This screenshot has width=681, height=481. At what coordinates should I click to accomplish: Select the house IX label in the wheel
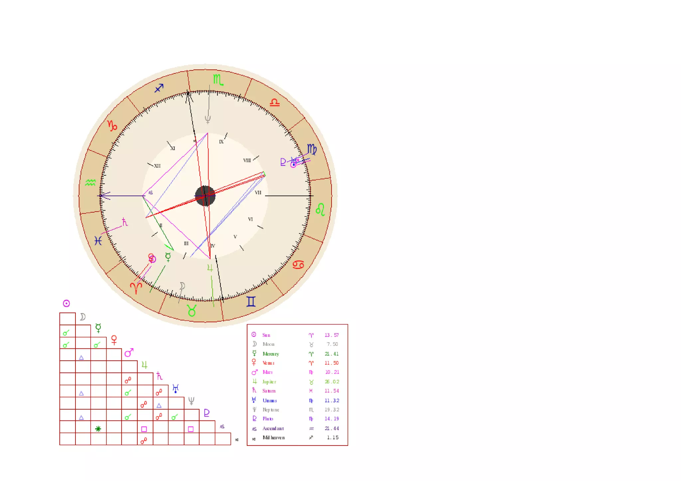(x=221, y=142)
